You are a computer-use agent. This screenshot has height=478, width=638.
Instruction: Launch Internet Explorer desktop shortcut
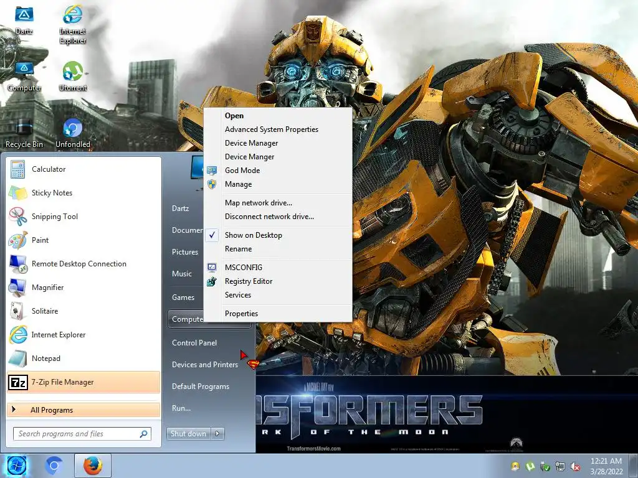pos(73,24)
